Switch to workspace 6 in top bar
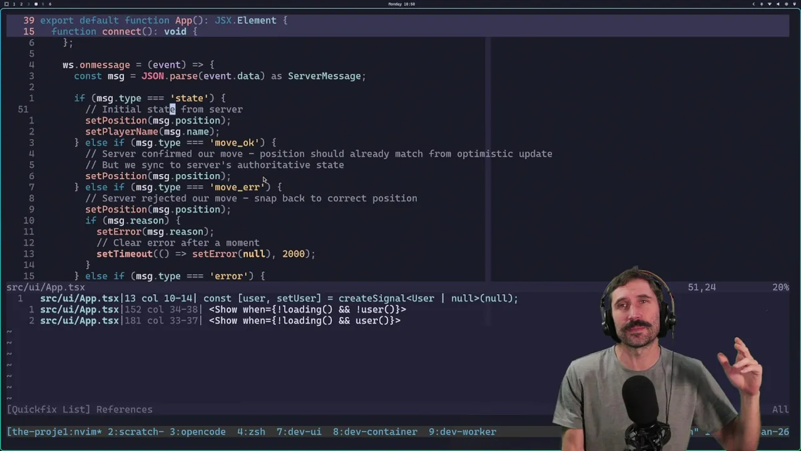Image resolution: width=801 pixels, height=451 pixels. [x=50, y=4]
